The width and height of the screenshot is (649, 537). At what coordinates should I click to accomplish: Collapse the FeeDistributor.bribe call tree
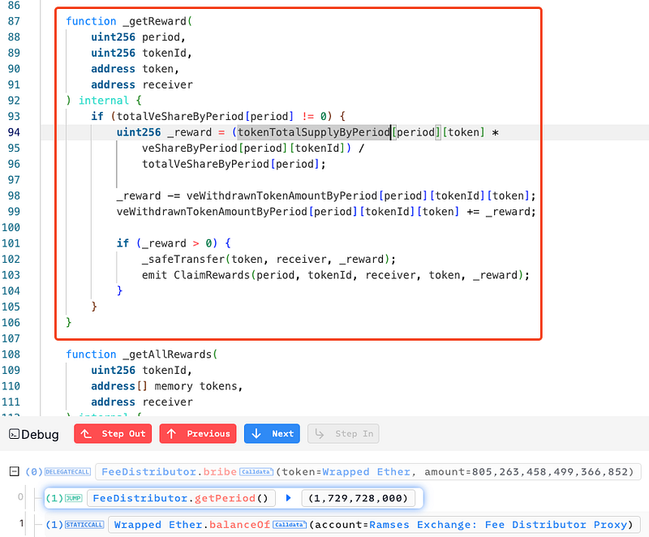pyautogui.click(x=15, y=471)
